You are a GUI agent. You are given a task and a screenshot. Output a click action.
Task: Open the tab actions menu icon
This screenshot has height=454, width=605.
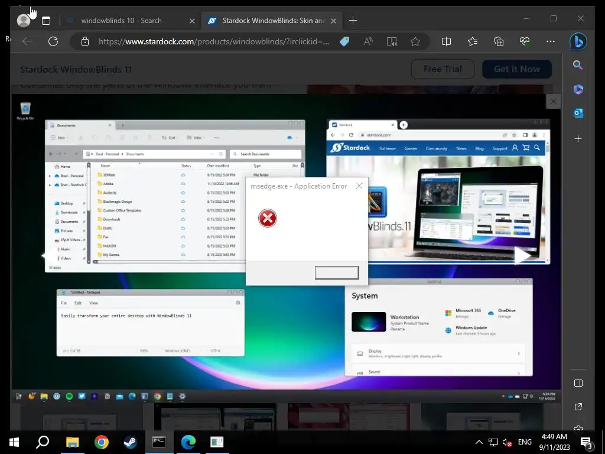click(x=46, y=21)
